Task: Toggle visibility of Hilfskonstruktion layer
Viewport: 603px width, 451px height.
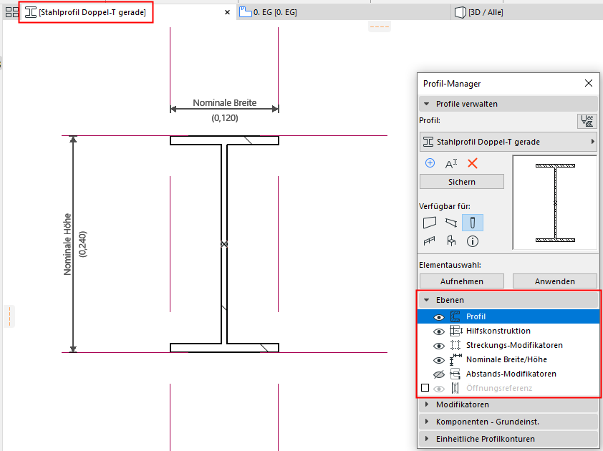Action: click(438, 331)
